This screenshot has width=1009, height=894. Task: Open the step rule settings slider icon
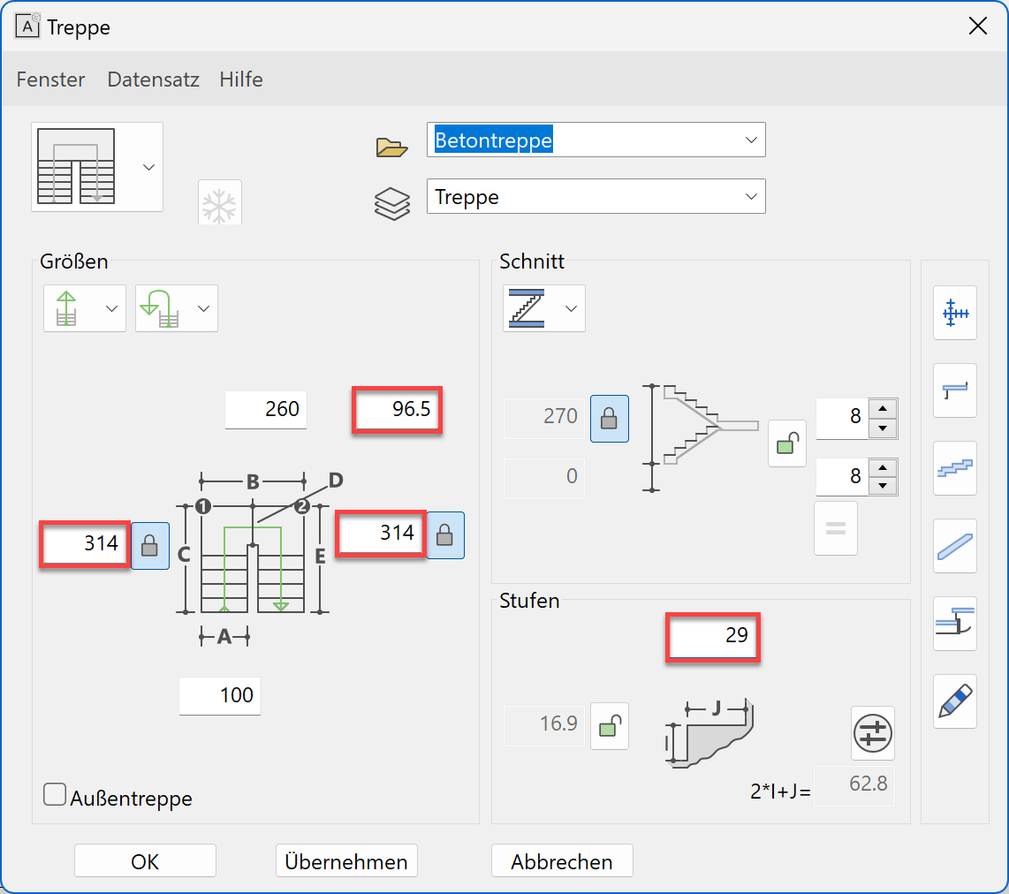click(872, 733)
